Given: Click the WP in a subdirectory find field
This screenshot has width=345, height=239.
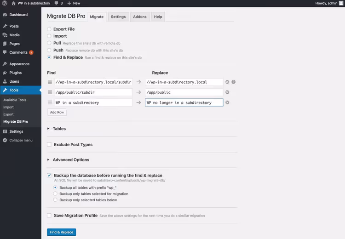Looking at the screenshot, I should (93, 102).
